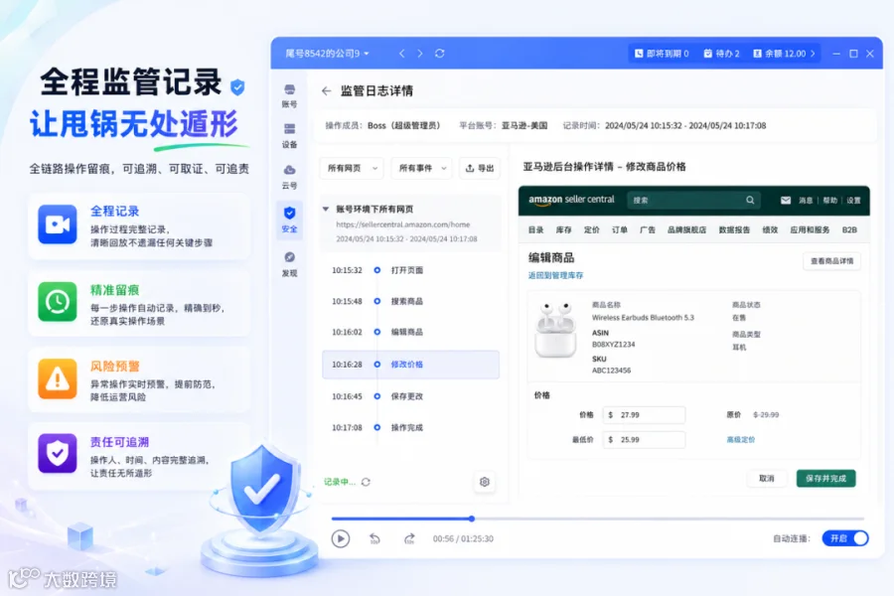
Task: Play the recorded session
Action: 341,538
